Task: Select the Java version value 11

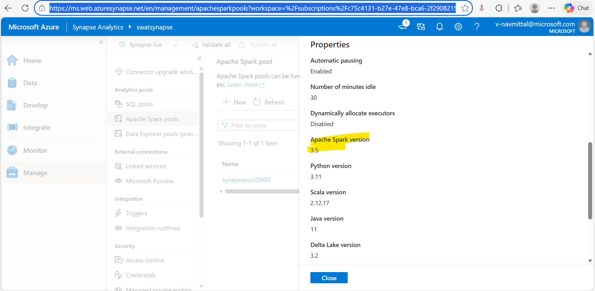Action: [314, 229]
